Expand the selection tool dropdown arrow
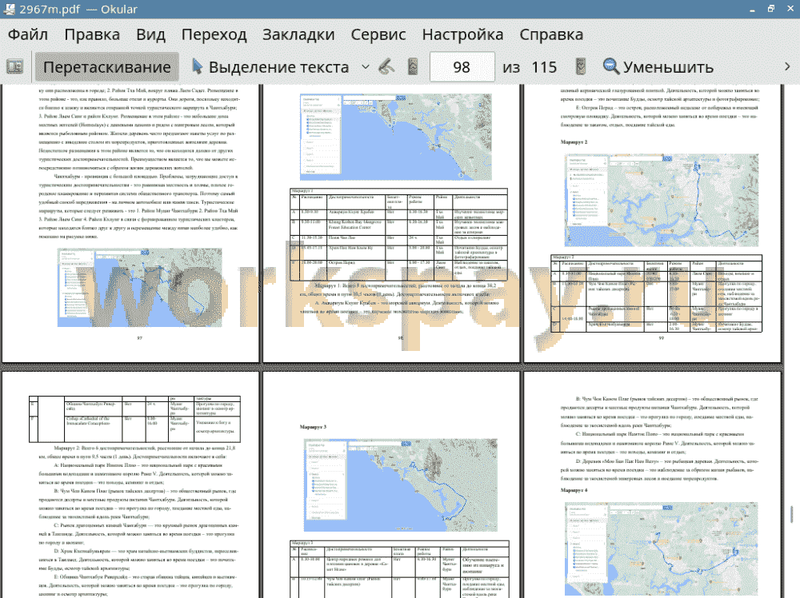Viewport: 800px width, 598px height. click(x=366, y=67)
